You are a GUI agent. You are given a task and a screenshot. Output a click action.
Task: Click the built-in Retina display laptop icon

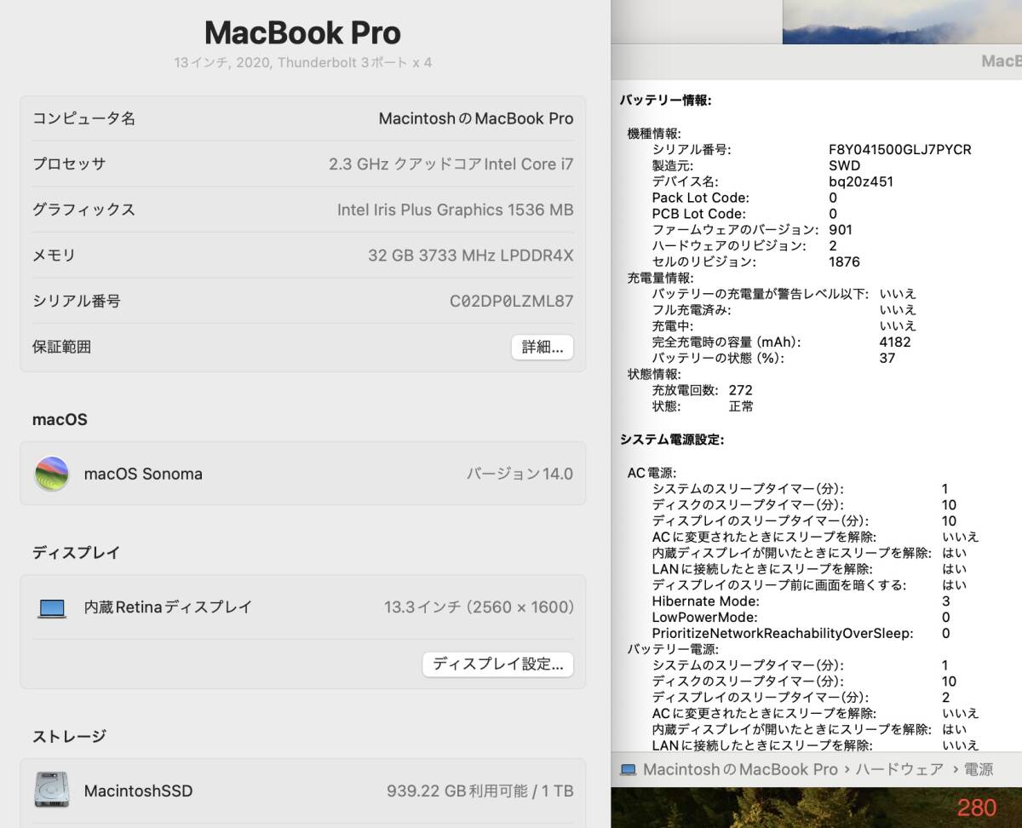[x=52, y=607]
